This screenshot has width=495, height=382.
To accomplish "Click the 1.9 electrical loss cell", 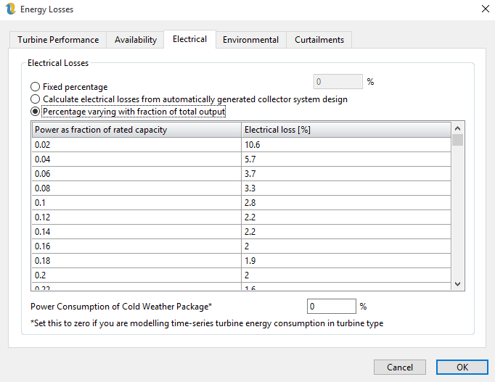I will (x=346, y=260).
